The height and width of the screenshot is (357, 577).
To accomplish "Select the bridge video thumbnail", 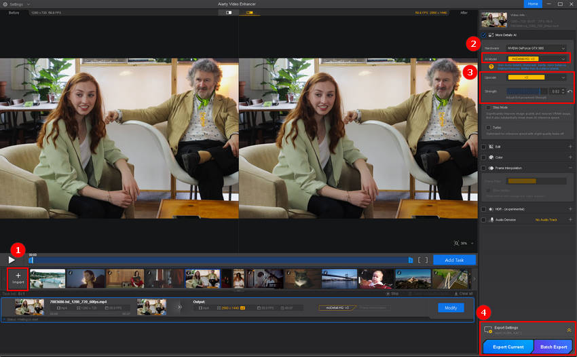I will click(339, 278).
